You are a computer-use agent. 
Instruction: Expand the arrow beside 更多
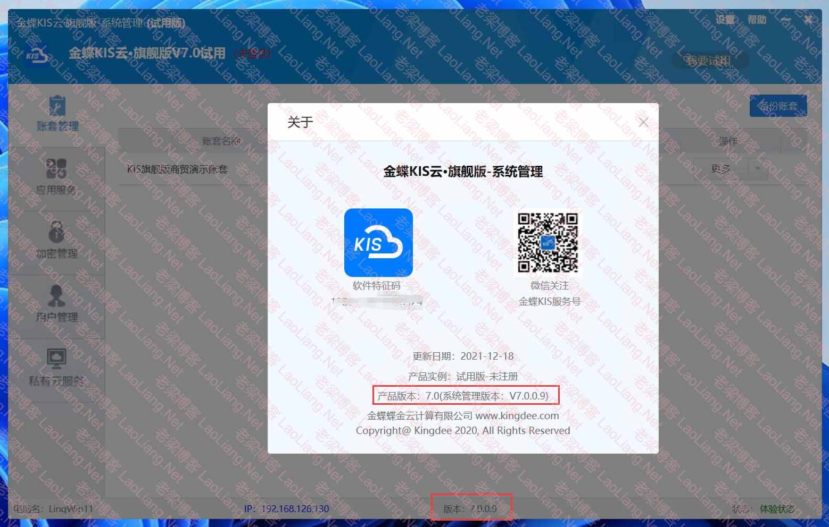757,169
